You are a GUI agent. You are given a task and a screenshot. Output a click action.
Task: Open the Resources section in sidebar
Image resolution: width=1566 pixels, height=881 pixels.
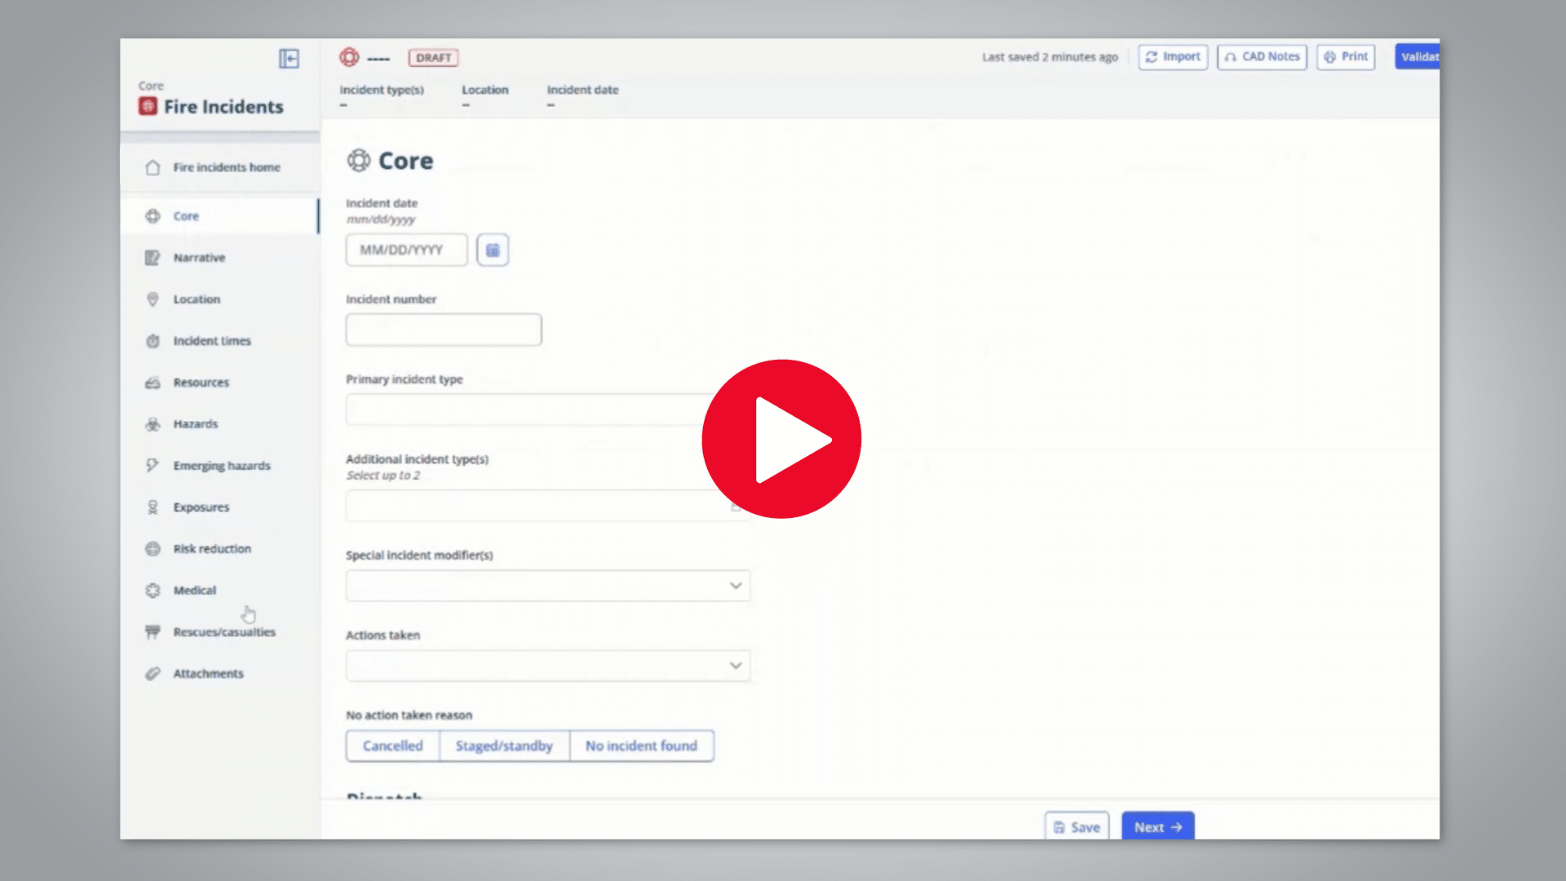(201, 383)
